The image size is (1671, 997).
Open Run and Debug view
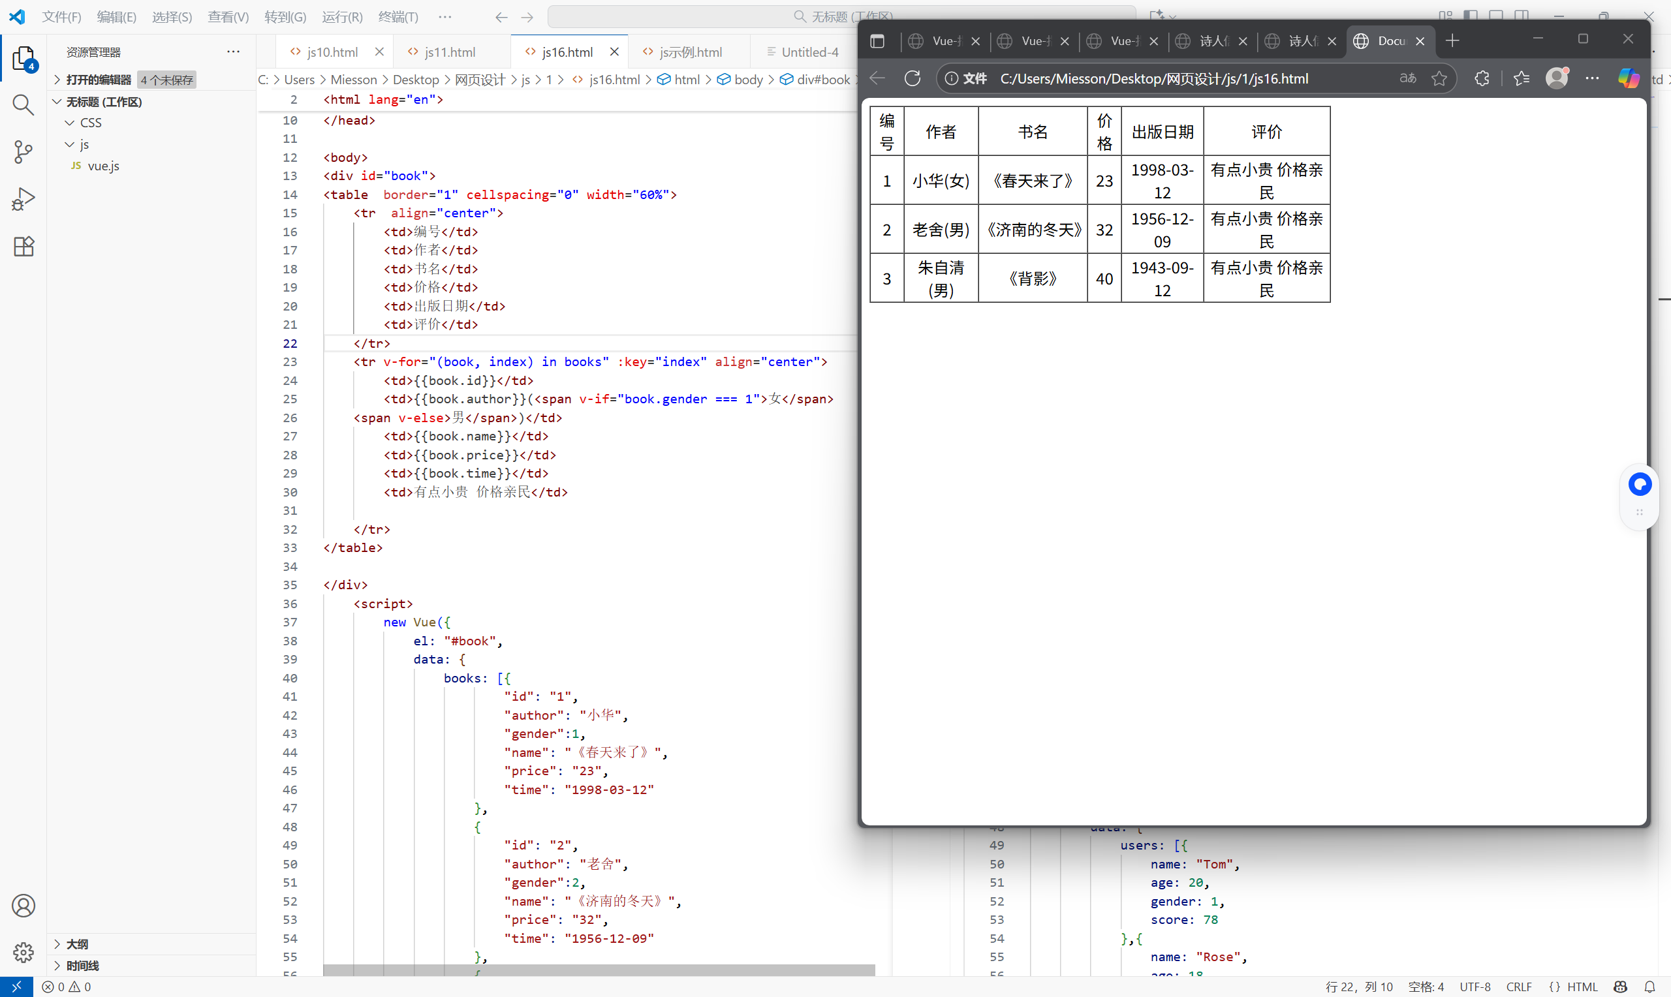coord(23,199)
